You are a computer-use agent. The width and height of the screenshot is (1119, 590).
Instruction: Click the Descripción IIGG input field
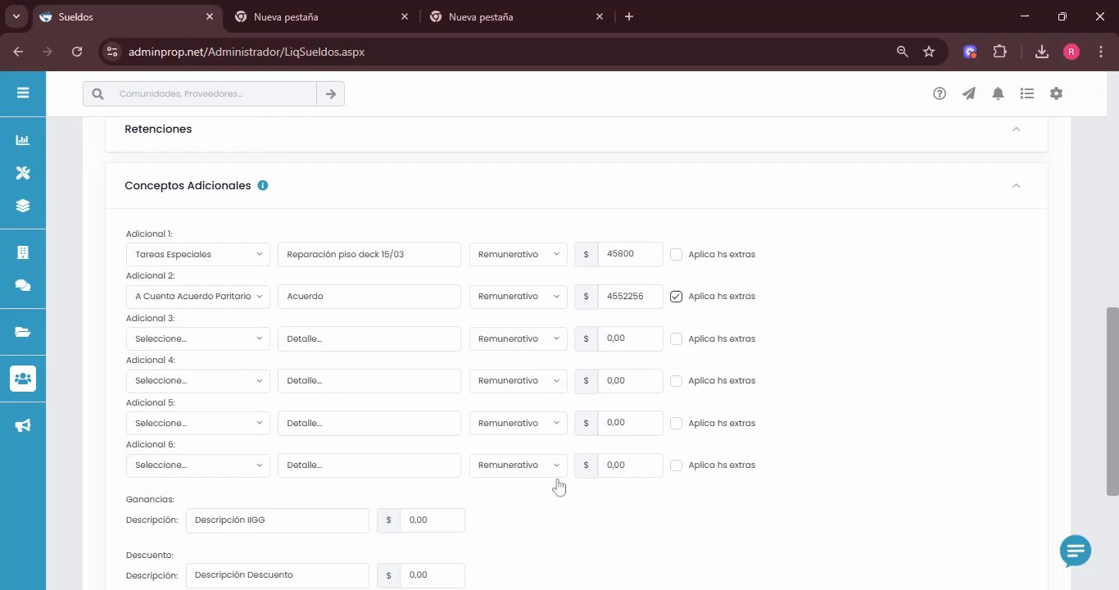point(278,520)
